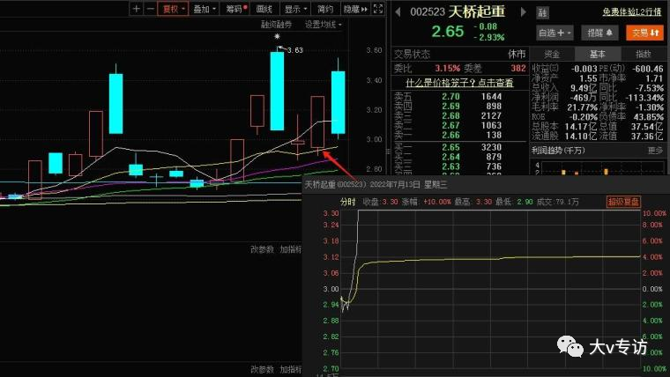
Task: Click the rightmost cyan candlestick
Action: click(x=338, y=102)
